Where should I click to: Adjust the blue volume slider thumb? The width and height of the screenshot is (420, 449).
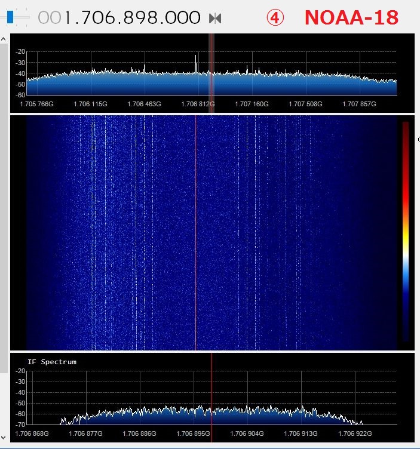[10, 17]
